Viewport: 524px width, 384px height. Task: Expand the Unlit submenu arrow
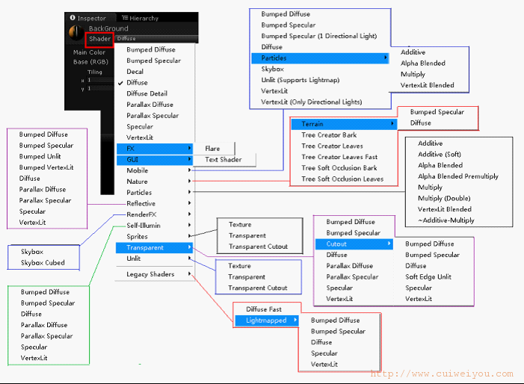189,258
